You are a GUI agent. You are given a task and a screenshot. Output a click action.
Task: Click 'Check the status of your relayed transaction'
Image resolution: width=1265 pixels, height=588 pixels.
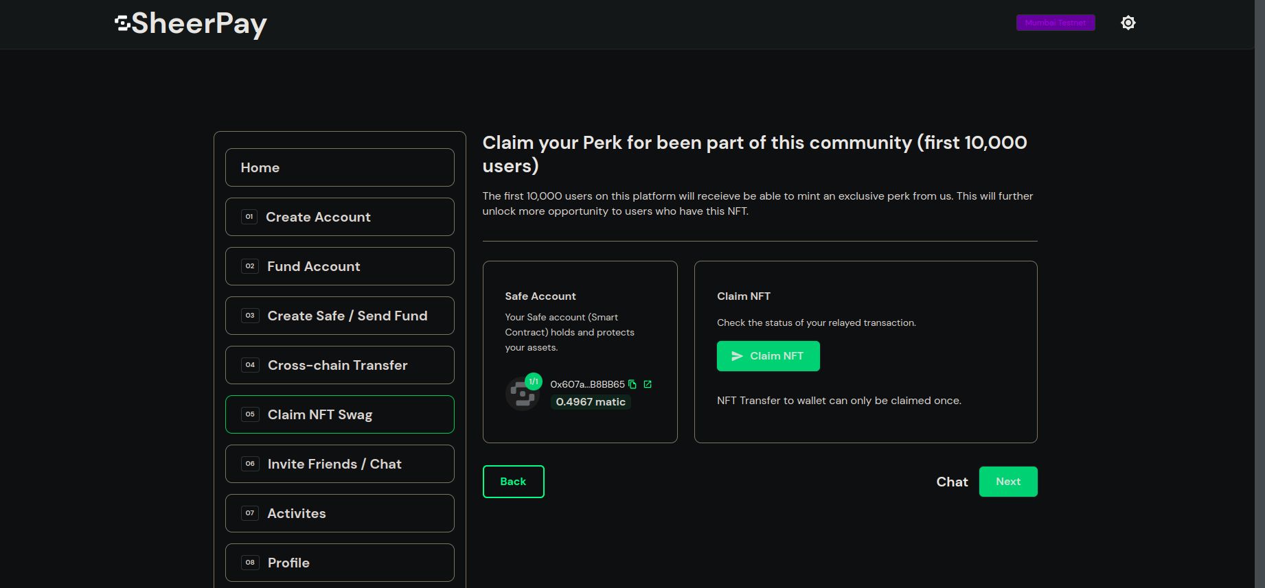pyautogui.click(x=817, y=322)
